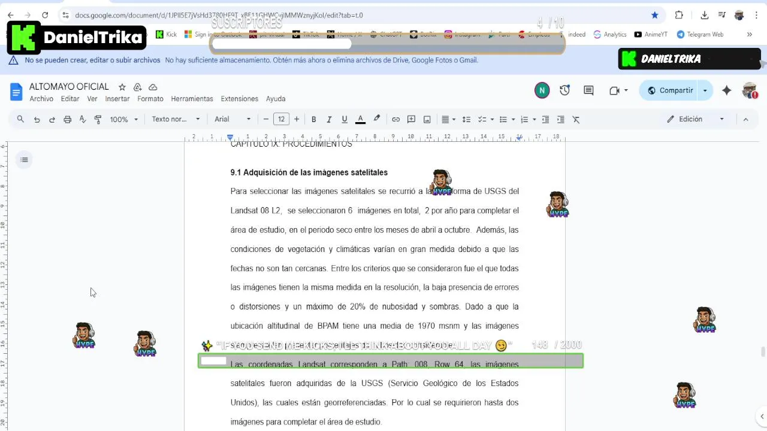Open the Edición mode dropdown
Image resolution: width=767 pixels, height=431 pixels.
point(696,119)
